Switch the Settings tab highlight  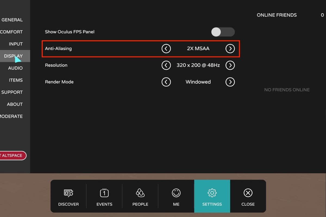(212, 196)
